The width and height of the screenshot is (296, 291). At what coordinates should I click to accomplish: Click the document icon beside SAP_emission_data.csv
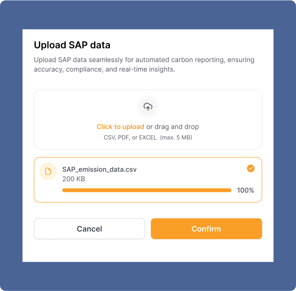tap(48, 171)
